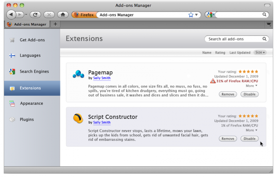Viewport: 277px width, 177px height.
Task: Disable the Pagemap extension
Action: (249, 94)
